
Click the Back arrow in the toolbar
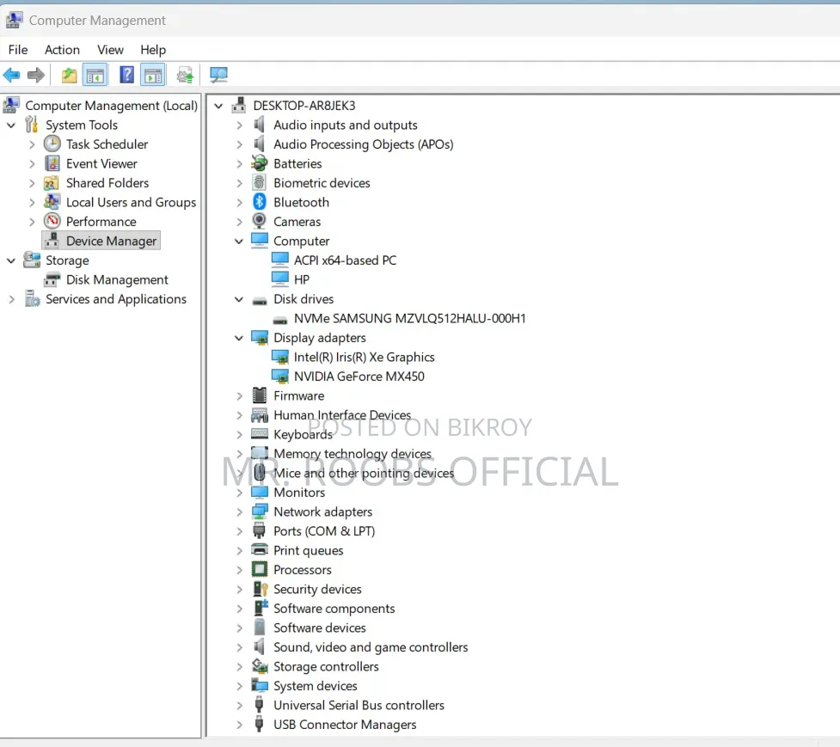tap(12, 75)
